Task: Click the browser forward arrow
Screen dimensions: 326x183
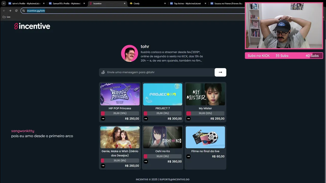Action: coord(10,11)
